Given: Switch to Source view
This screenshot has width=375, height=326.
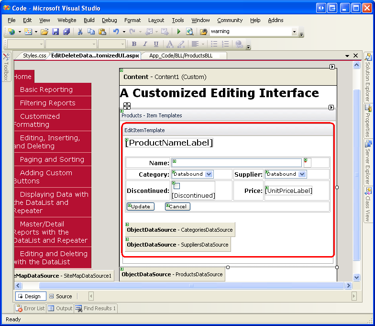Looking at the screenshot, I should click(60, 296).
